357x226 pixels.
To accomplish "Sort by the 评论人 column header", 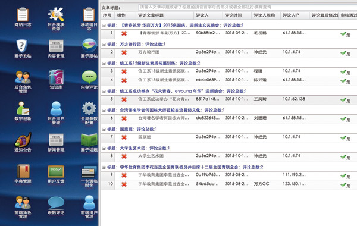I will pos(208,15).
